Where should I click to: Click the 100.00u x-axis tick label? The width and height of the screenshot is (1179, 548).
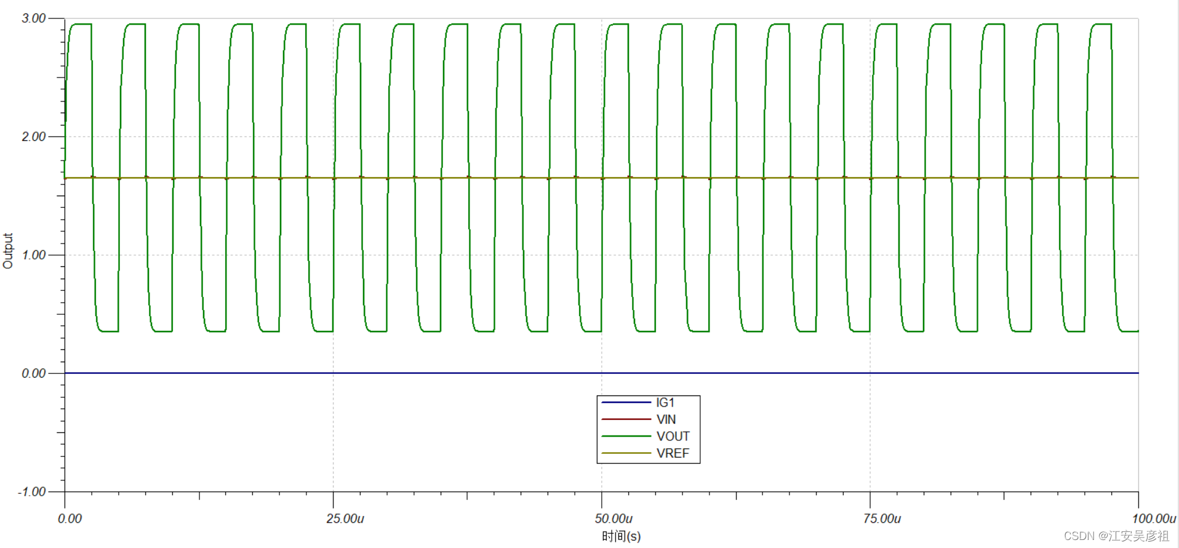[1154, 518]
